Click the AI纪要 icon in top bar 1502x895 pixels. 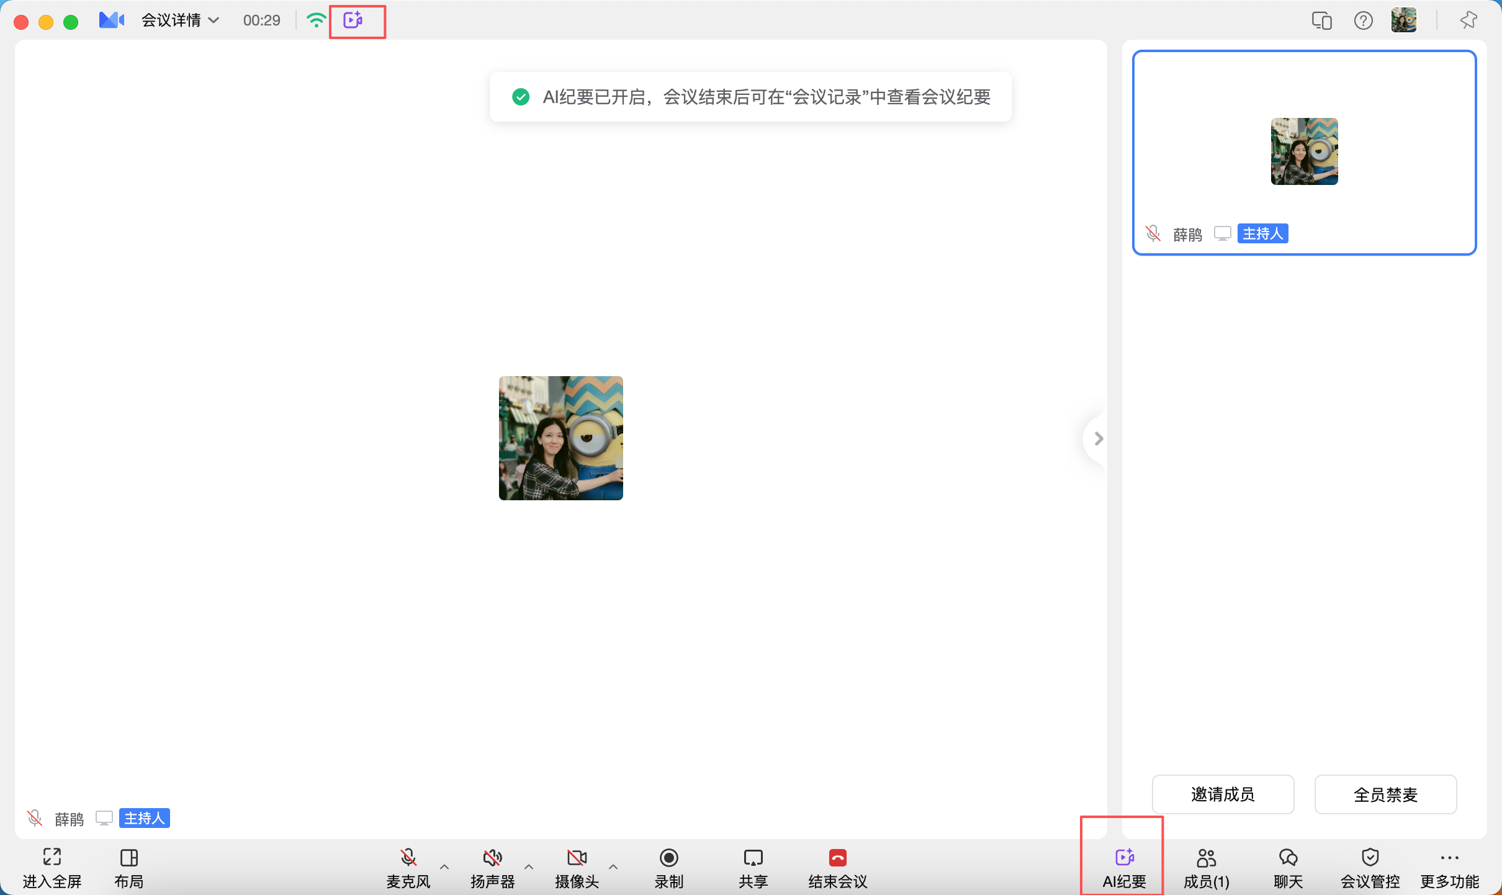coord(353,20)
